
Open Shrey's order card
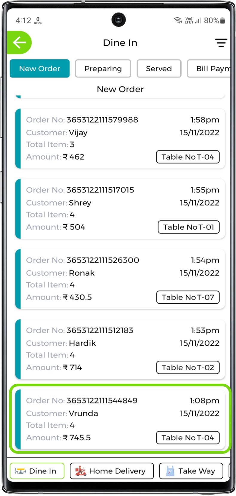[120, 208]
